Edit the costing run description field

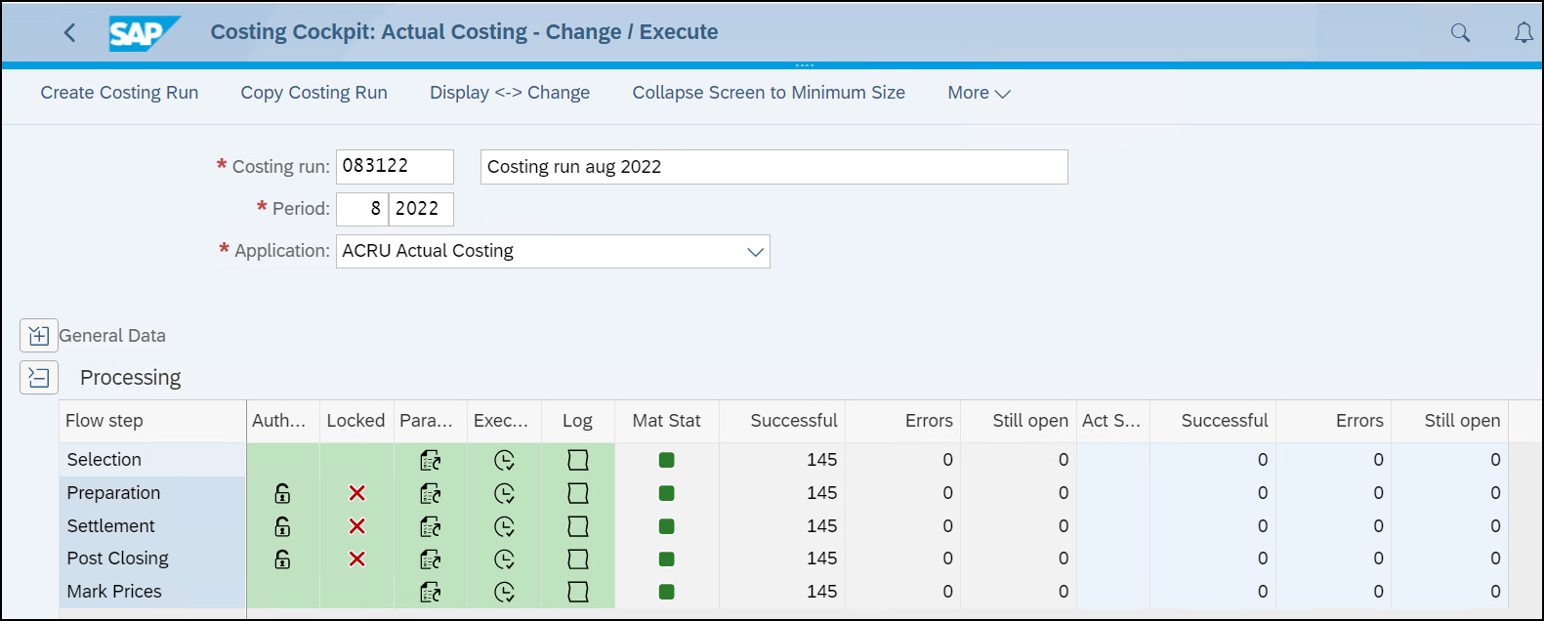[773, 167]
